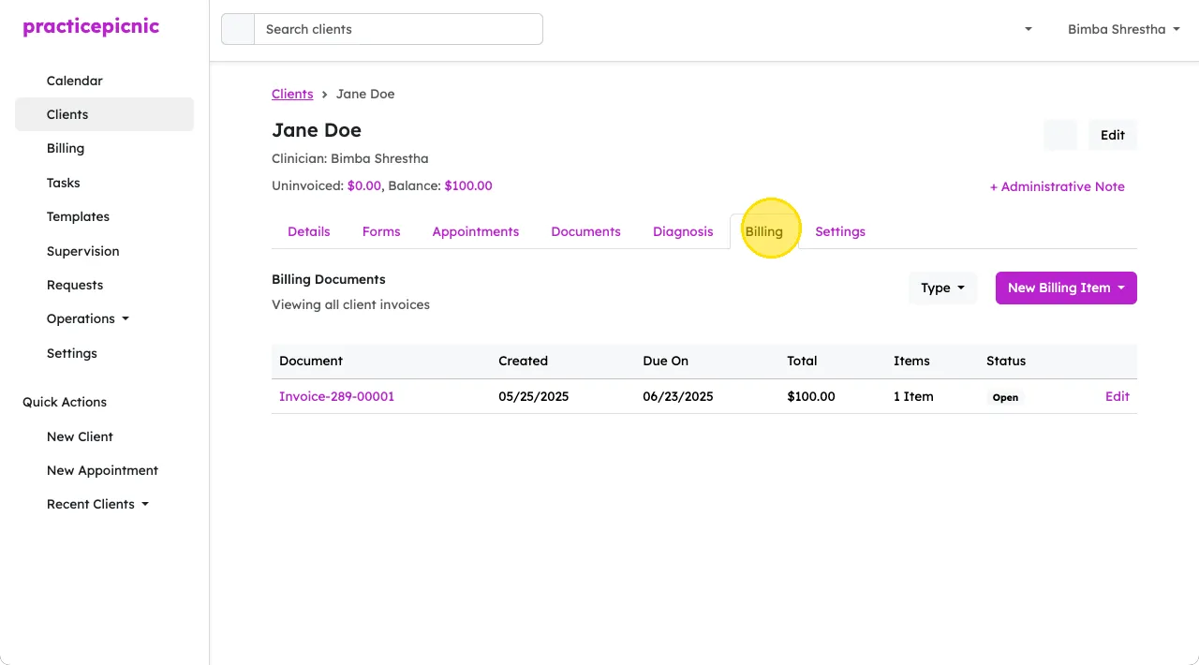Click the Created column header
The image size is (1199, 665).
click(523, 361)
